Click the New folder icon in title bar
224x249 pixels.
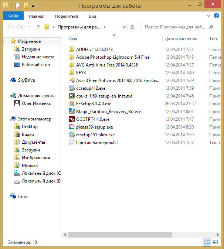26,6
